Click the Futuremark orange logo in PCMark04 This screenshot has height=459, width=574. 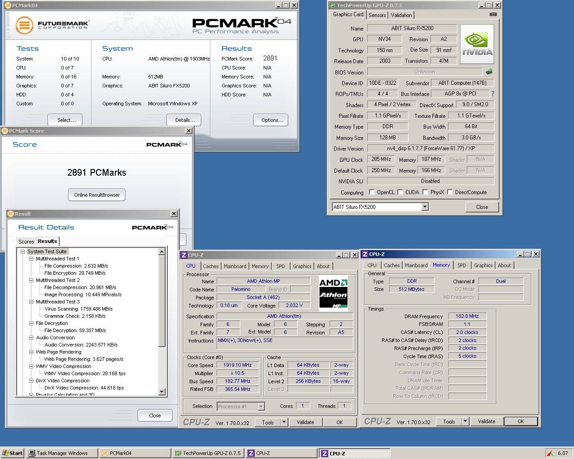[25, 25]
